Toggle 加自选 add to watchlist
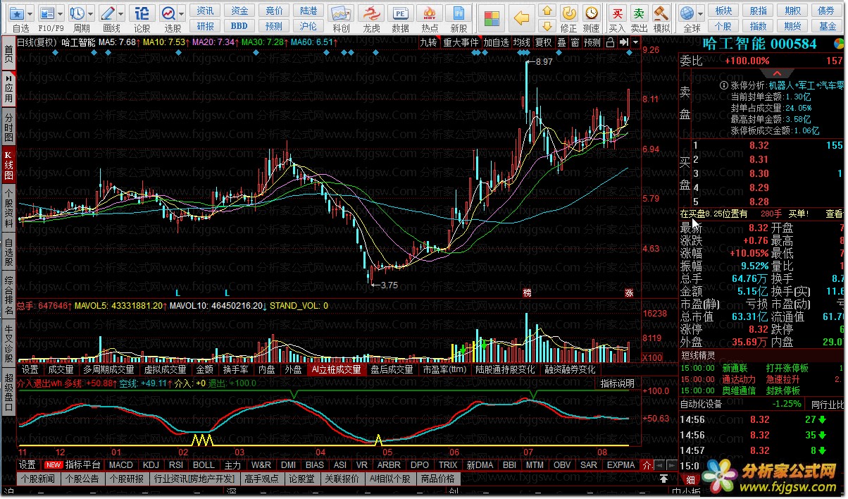Viewport: 848px width, 499px height. tap(497, 42)
